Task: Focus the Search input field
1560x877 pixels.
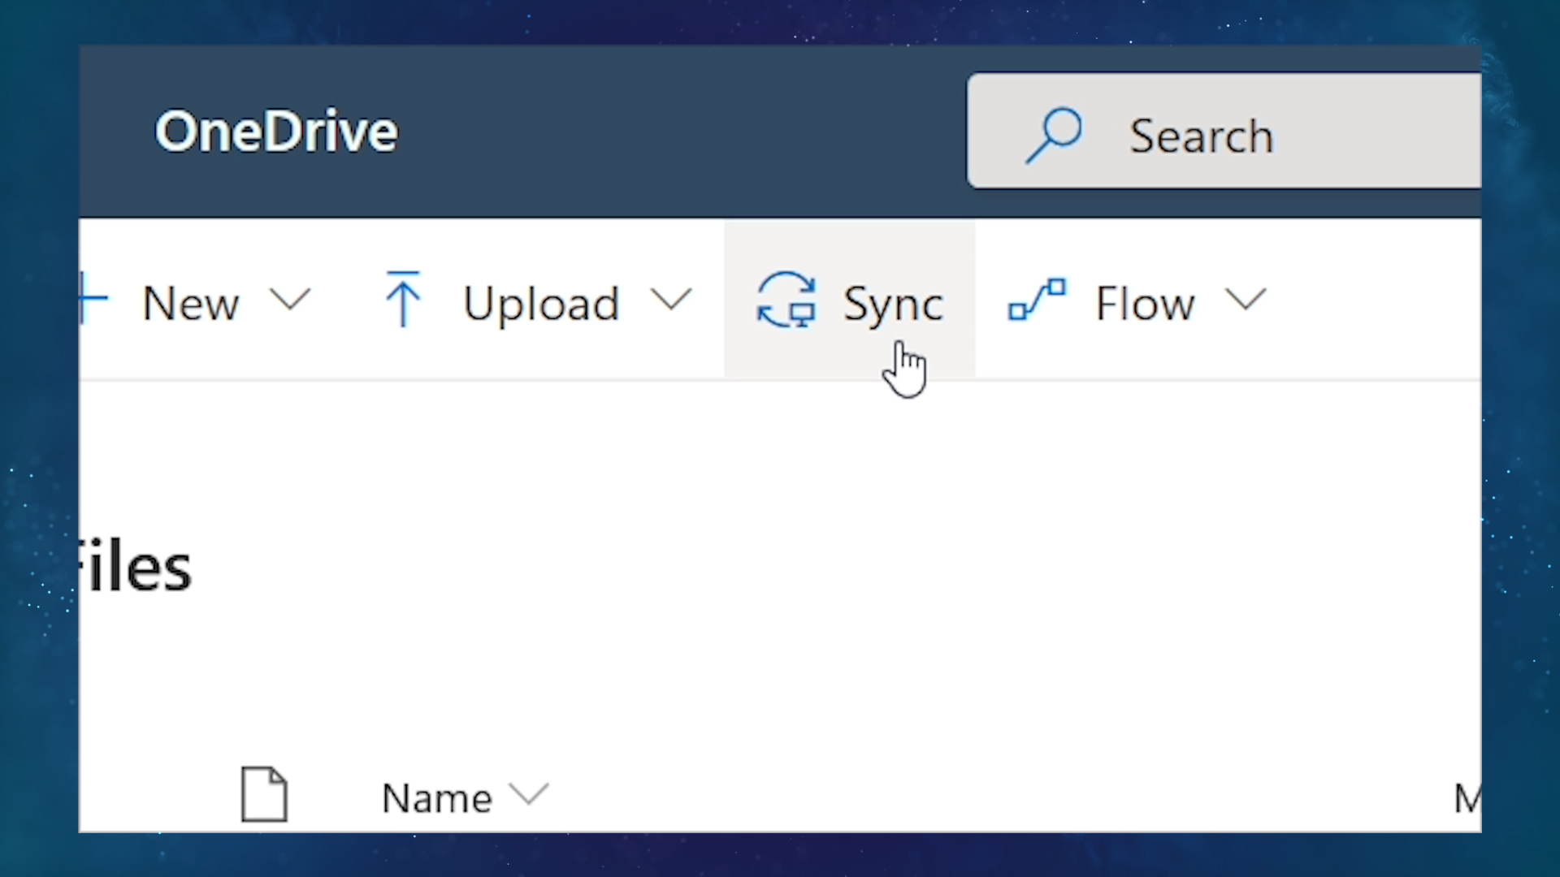Action: tap(1224, 132)
